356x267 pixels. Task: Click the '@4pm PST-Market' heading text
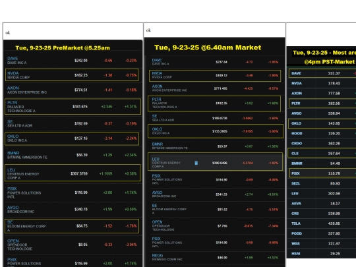(330, 62)
